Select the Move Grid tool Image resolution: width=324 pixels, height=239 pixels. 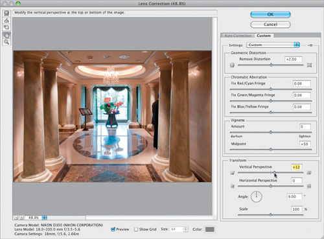[x=6, y=27]
